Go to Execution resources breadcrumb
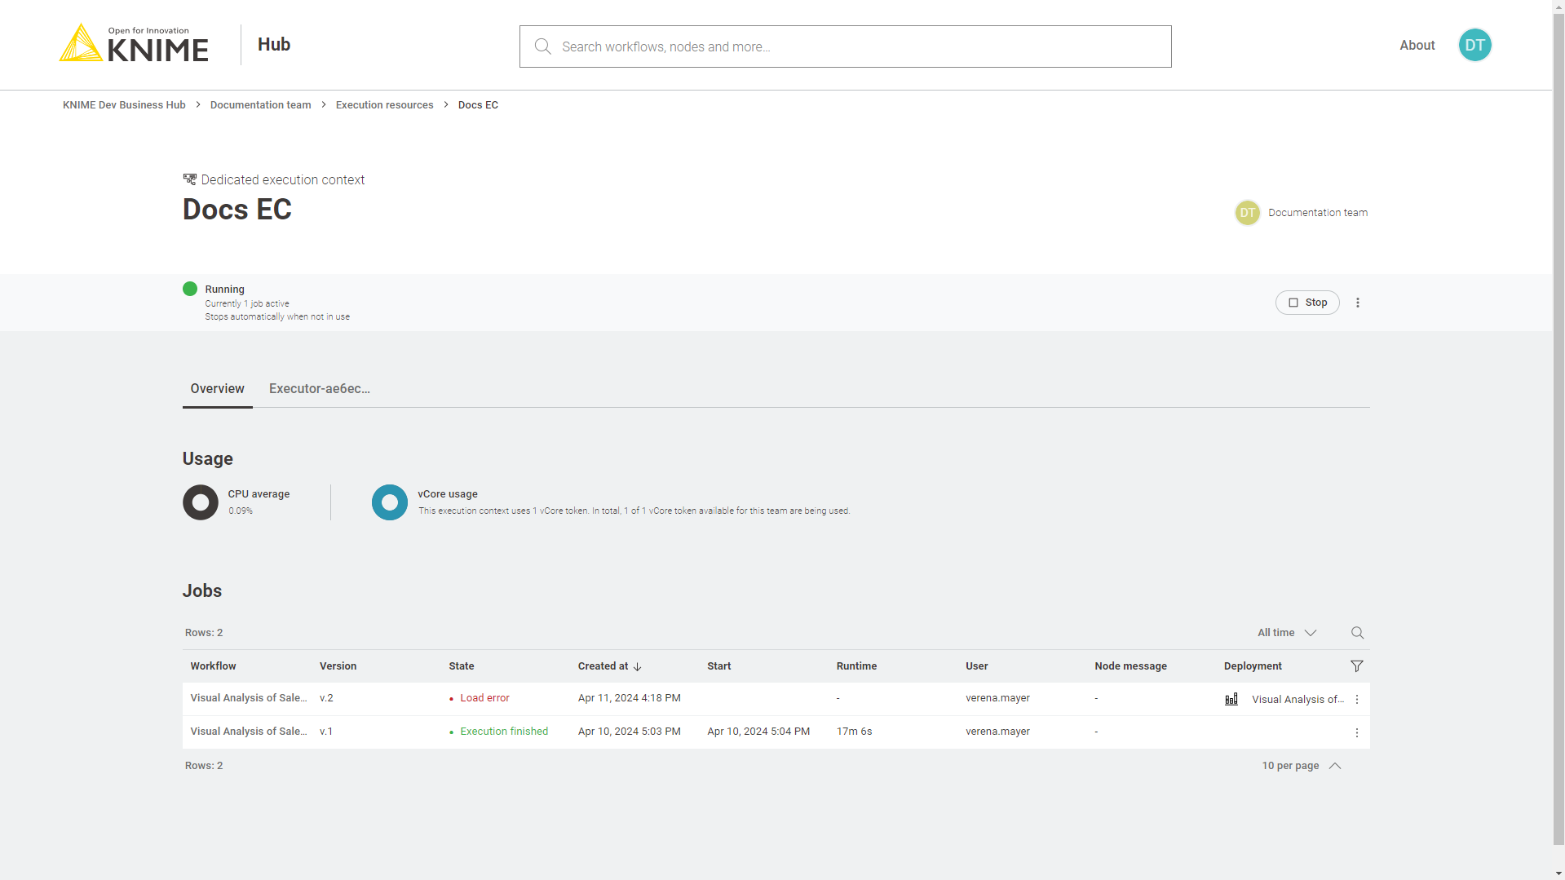 (x=384, y=105)
